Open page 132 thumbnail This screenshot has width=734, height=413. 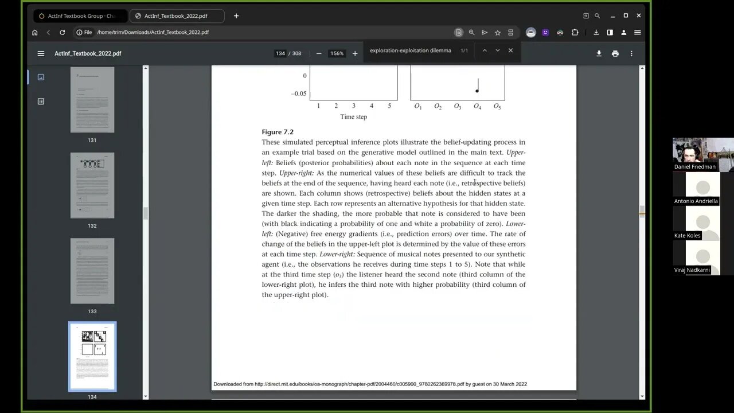click(x=92, y=185)
